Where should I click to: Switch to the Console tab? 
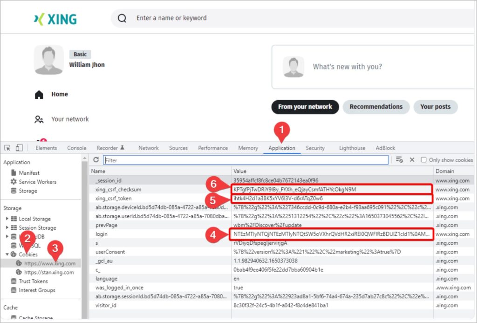point(77,148)
